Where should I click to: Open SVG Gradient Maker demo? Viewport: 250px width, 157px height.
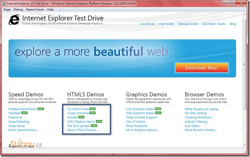[x=140, y=113]
